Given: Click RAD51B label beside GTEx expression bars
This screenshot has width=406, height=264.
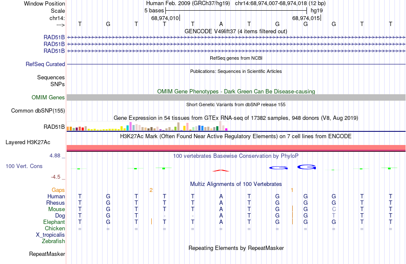Looking at the screenshot, I should pos(54,127).
